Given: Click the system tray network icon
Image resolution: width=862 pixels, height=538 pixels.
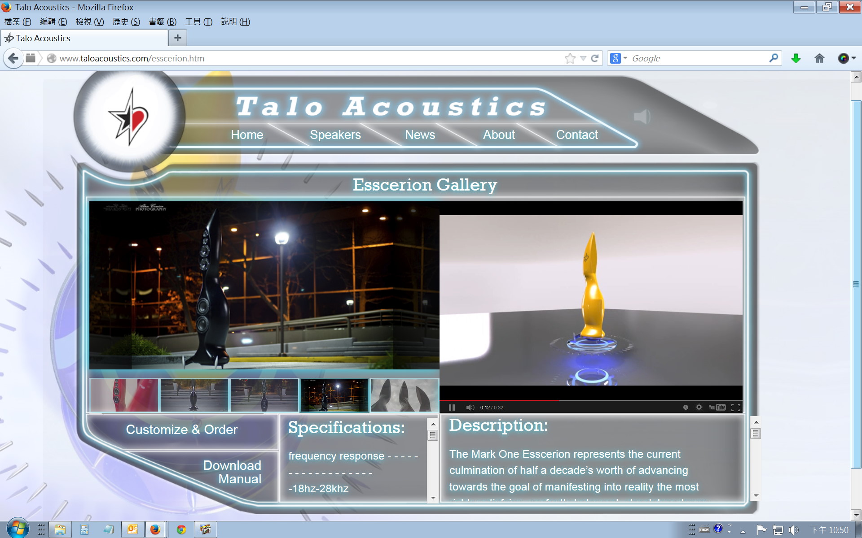Looking at the screenshot, I should click(778, 530).
